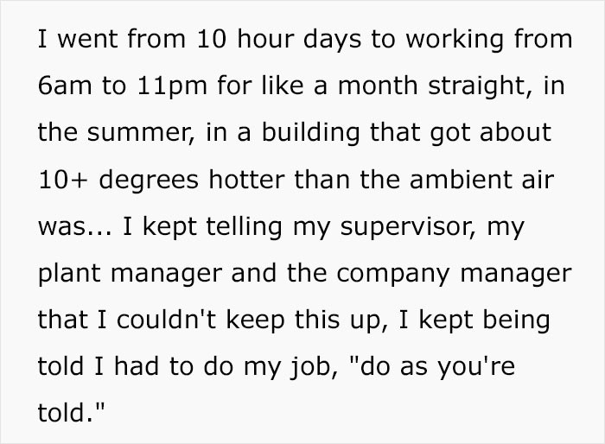Image resolution: width=605 pixels, height=444 pixels.
Task: Click the time "11pm" in the text
Action: [172, 86]
